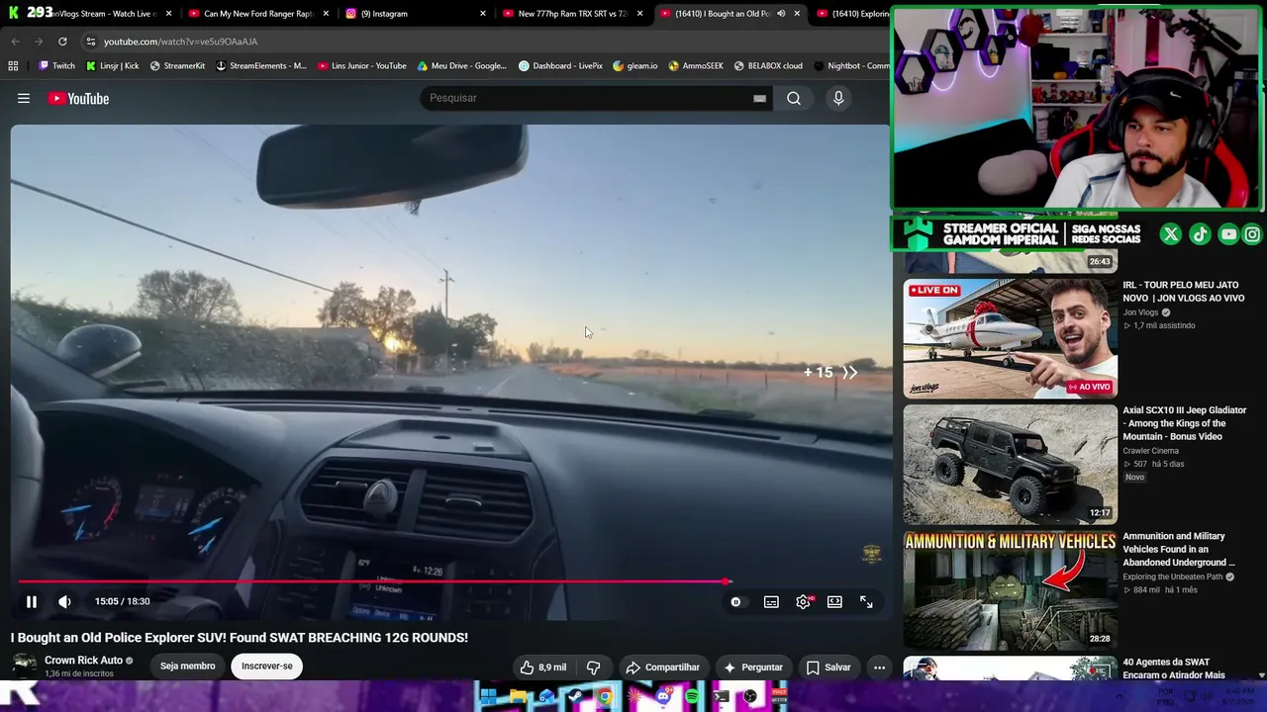Open Discord from taskbar

663,697
